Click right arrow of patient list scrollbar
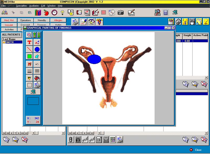 click(63, 133)
